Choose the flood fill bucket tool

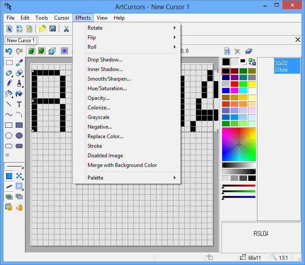pos(19,94)
